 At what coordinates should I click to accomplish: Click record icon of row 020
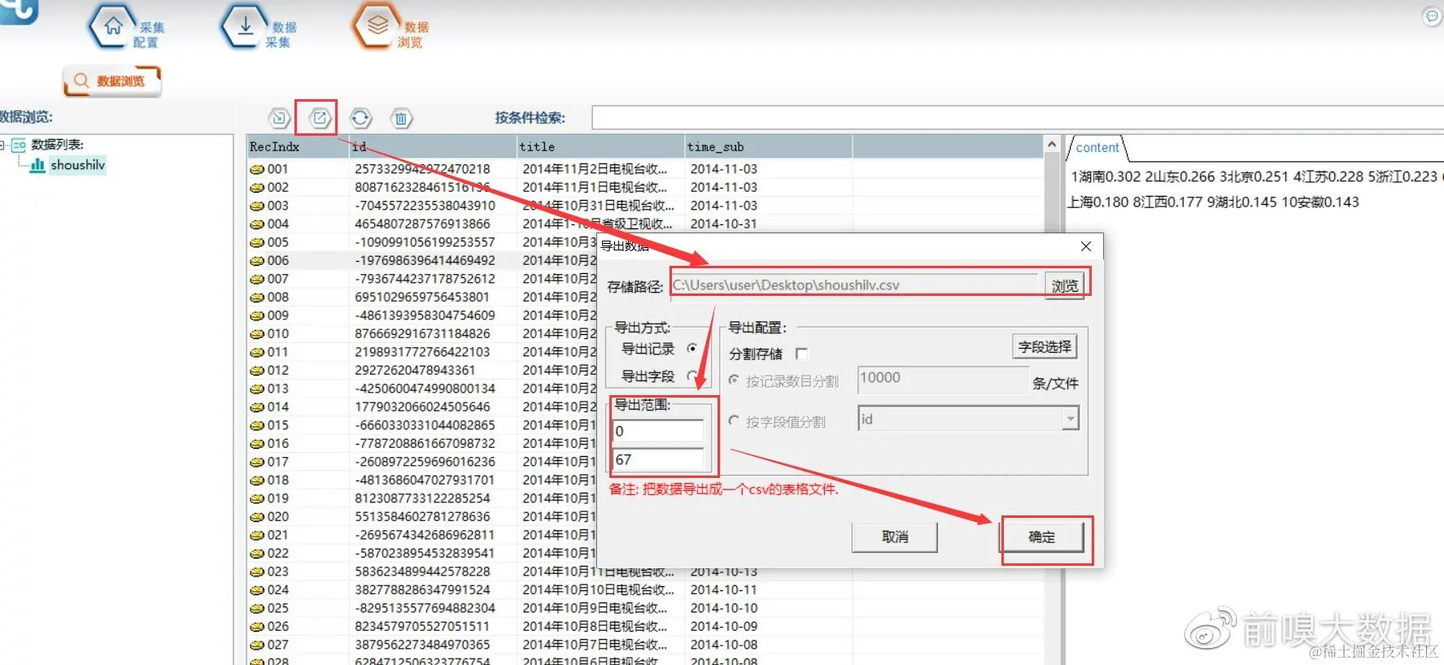pos(257,517)
